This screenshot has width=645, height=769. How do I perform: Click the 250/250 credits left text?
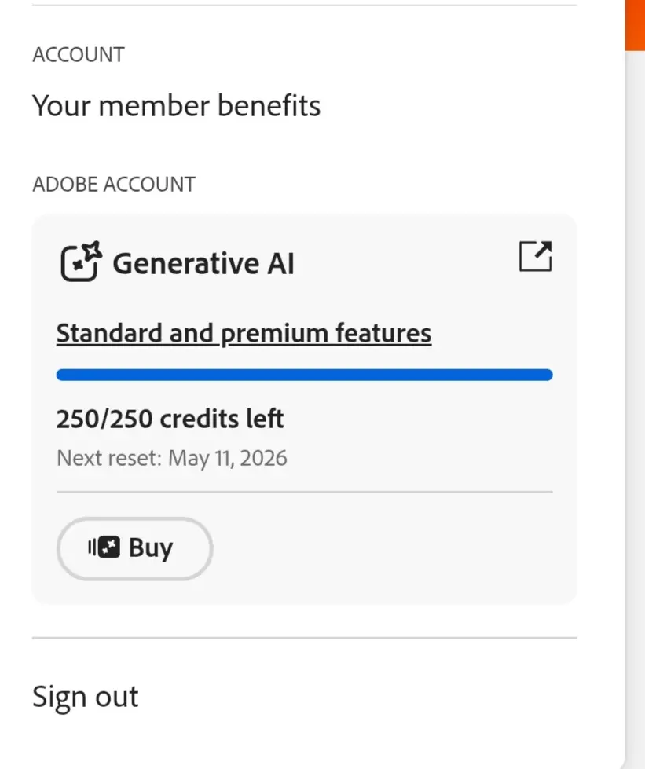[x=170, y=419]
